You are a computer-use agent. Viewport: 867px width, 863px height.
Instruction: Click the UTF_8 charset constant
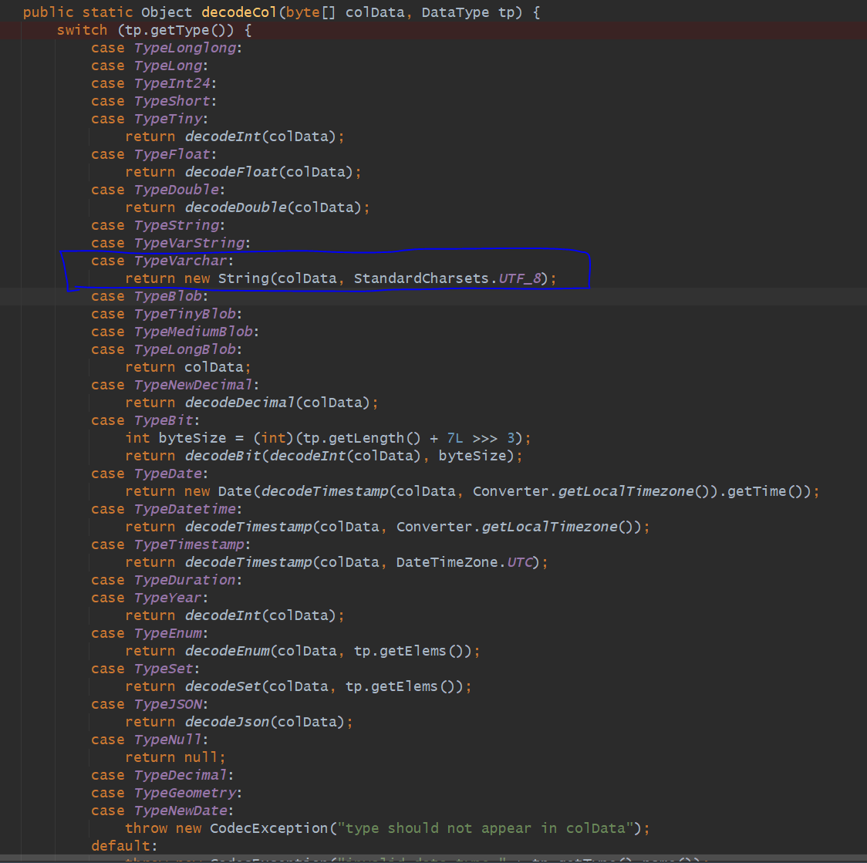click(522, 278)
